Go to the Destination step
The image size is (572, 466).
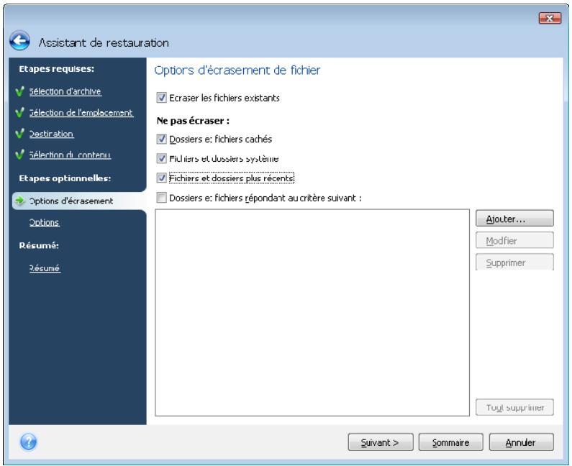(51, 134)
